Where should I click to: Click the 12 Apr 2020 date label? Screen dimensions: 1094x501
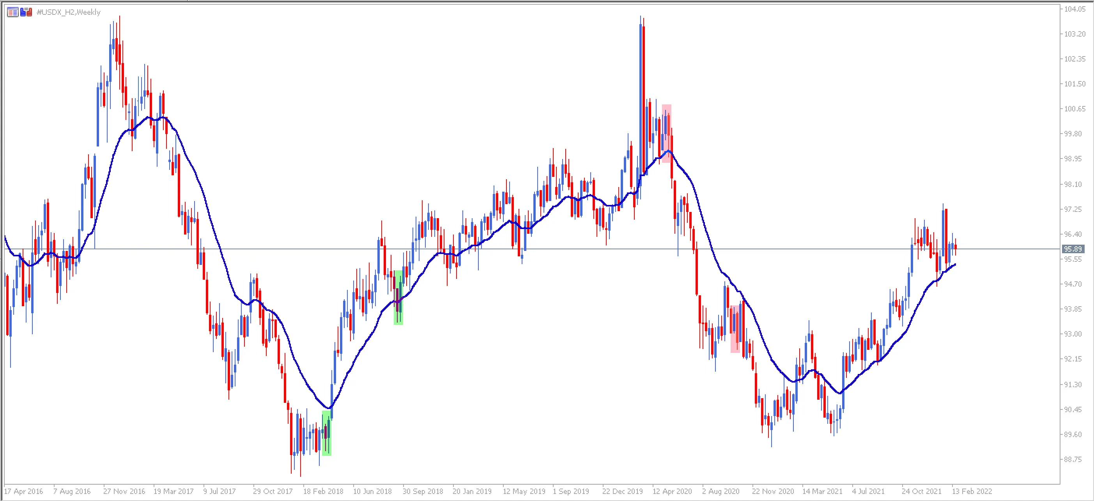672,491
